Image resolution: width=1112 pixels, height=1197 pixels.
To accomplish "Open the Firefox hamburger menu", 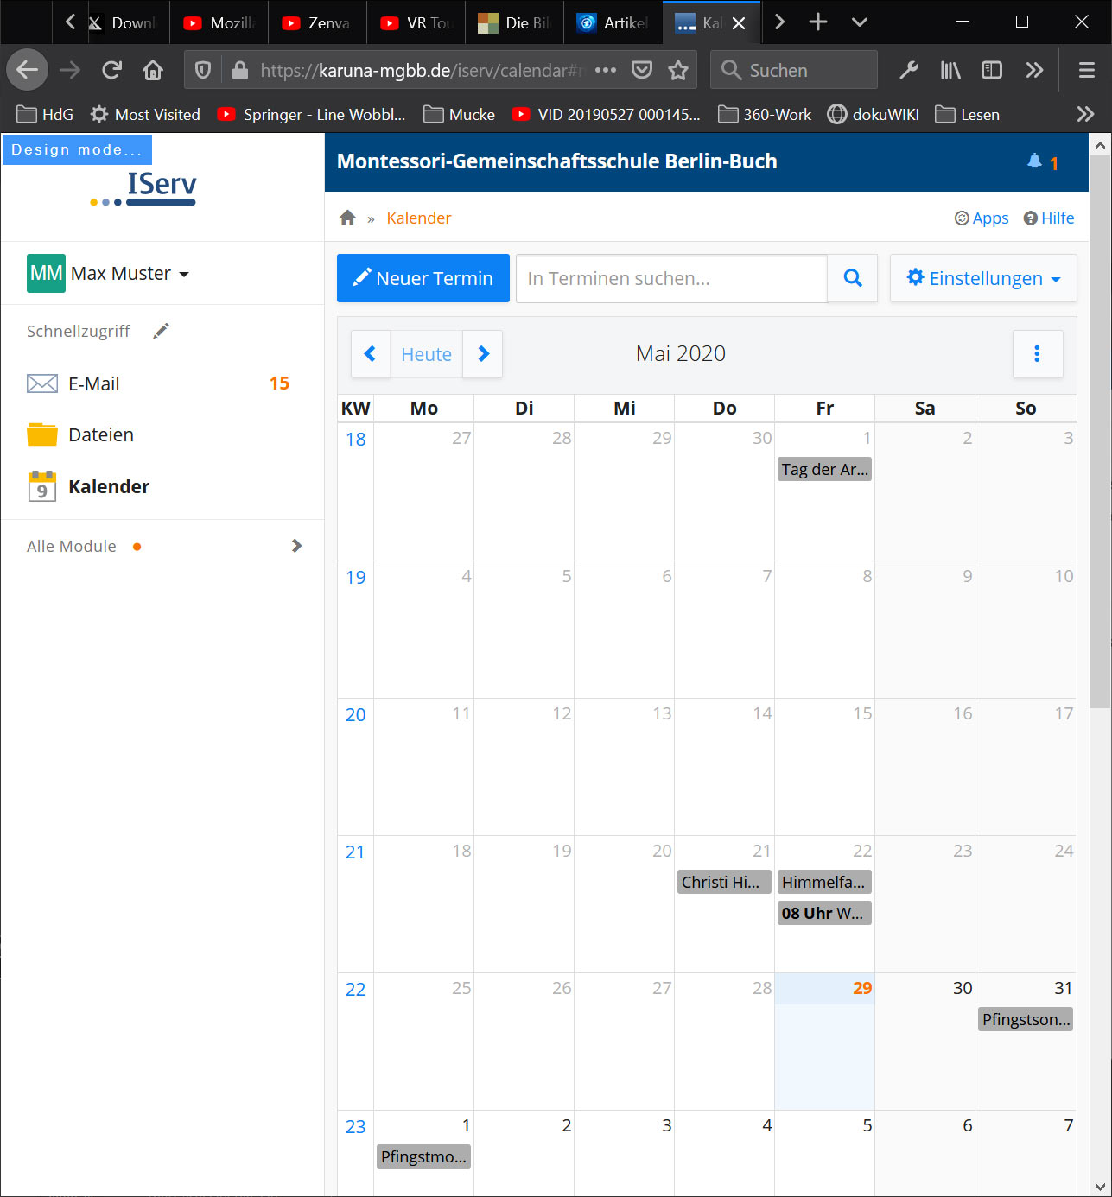I will coord(1087,70).
